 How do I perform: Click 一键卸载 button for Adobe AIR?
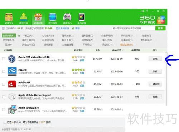155,84
